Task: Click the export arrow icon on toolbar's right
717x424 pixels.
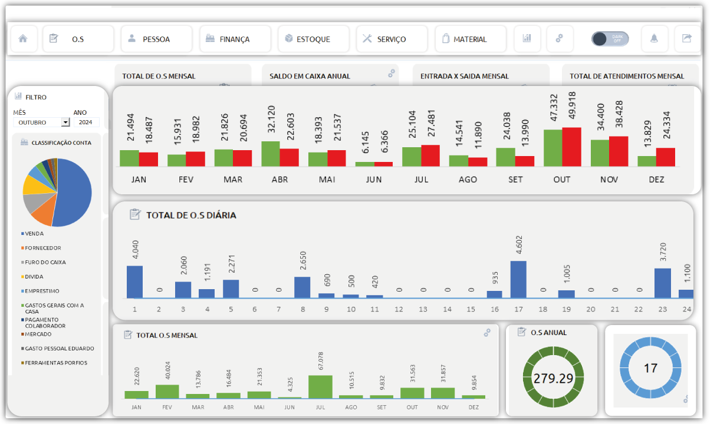Action: click(x=688, y=38)
